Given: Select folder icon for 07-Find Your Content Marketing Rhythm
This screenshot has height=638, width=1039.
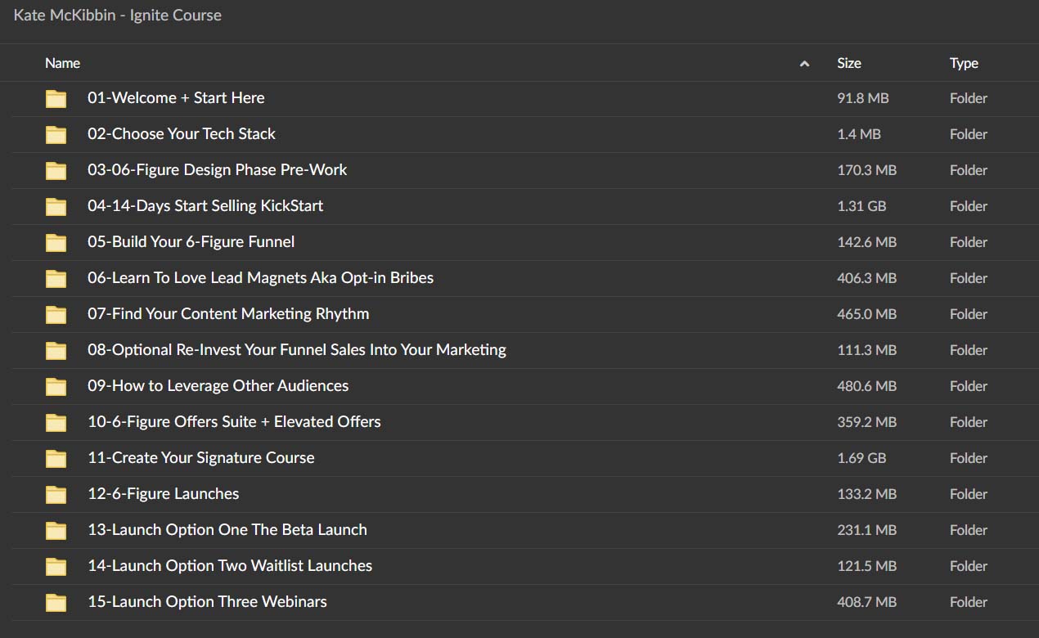Looking at the screenshot, I should coord(56,315).
